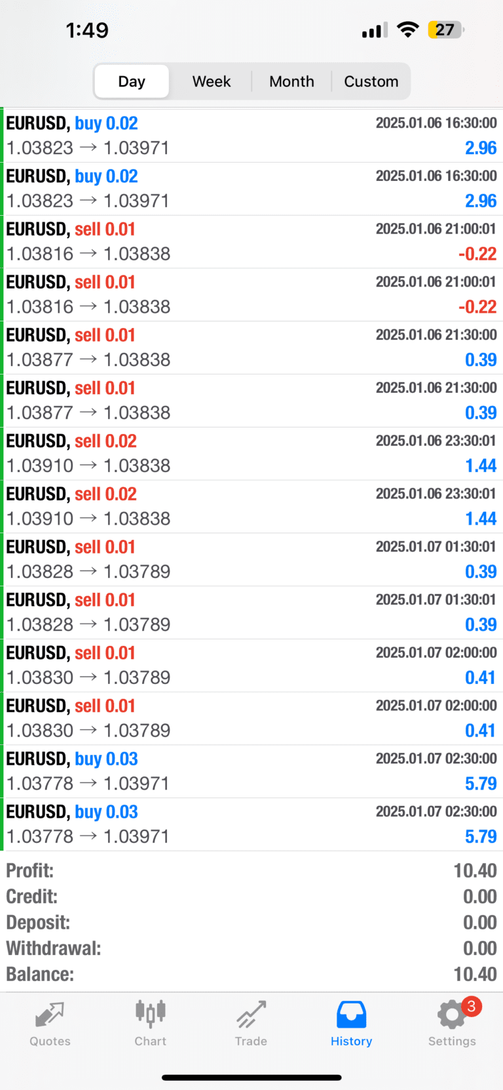Tap the red notification badge showing 3
Image resolution: width=503 pixels, height=1090 pixels.
point(471,1007)
